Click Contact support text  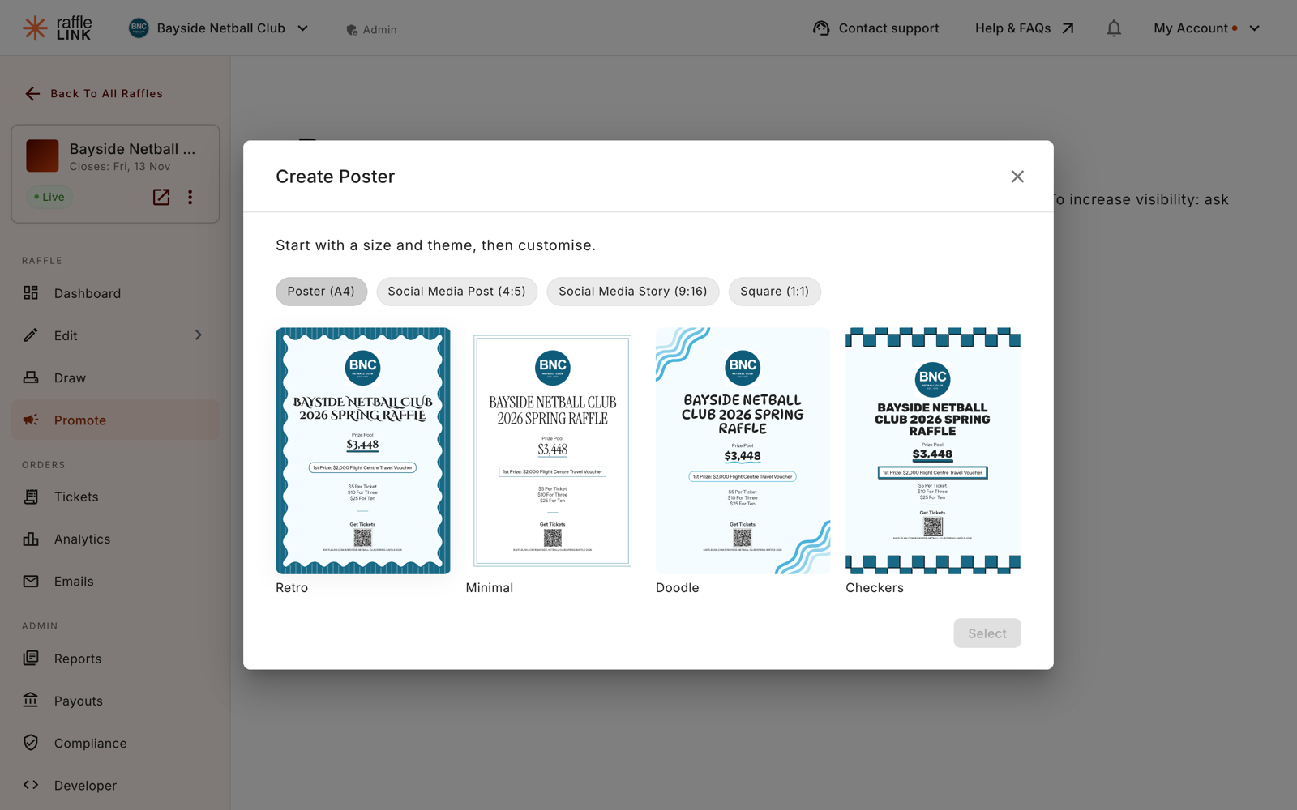(888, 28)
